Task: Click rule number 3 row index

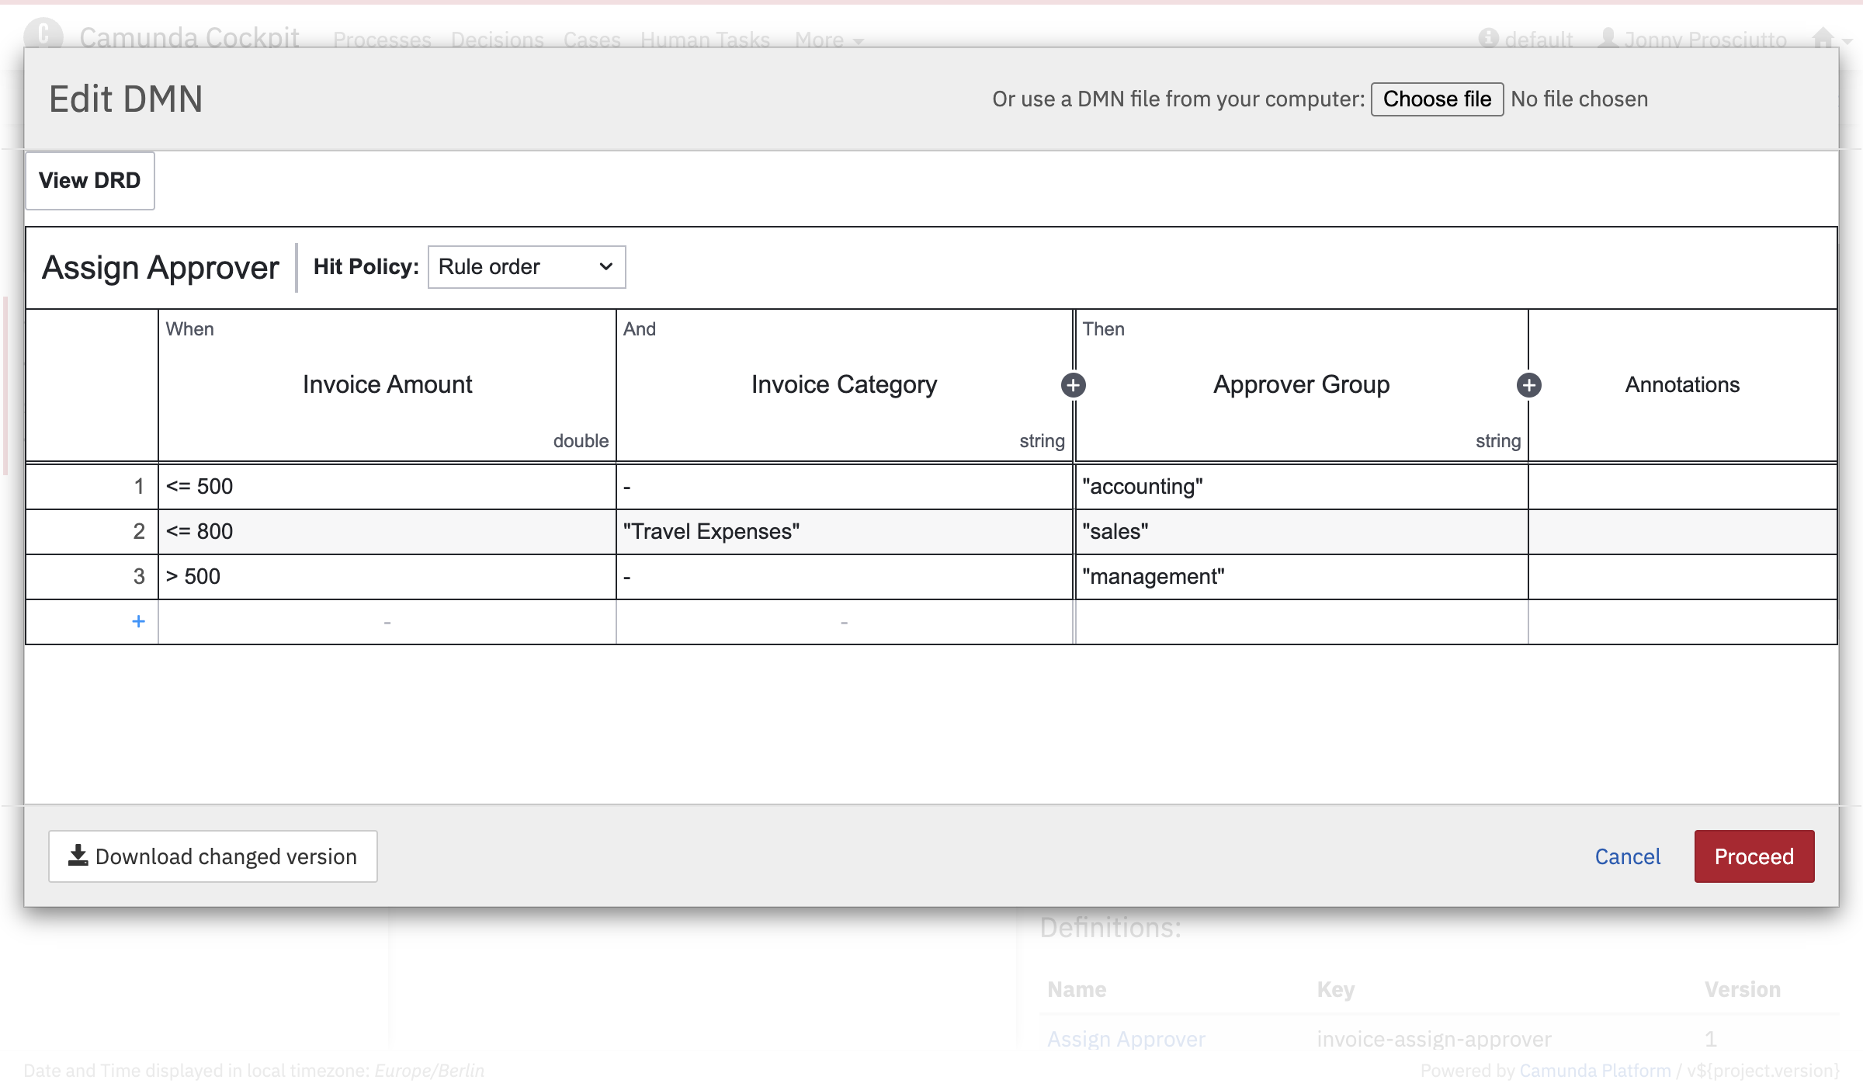Action: (x=92, y=577)
